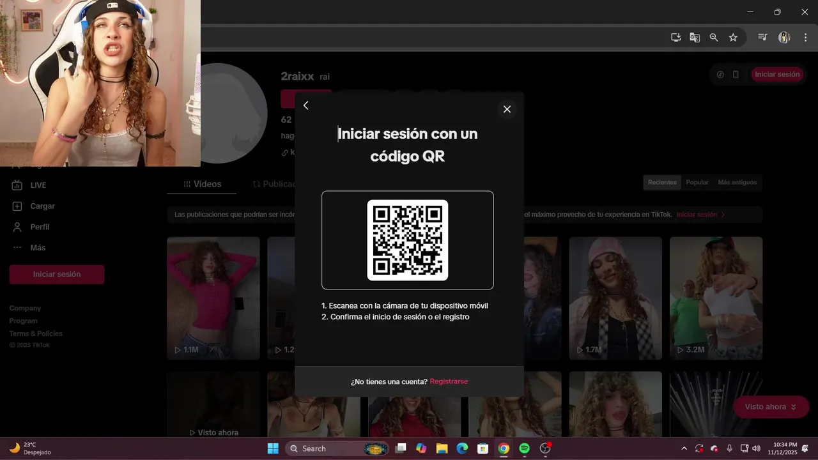Click the Más ellipsis icon
The image size is (818, 460).
[x=17, y=248]
